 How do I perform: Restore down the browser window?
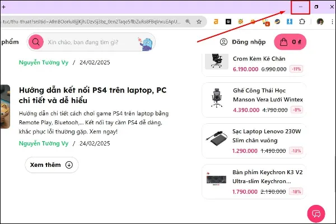(x=316, y=7)
